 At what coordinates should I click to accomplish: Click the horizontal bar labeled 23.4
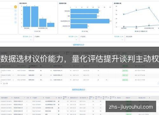pyautogui.click(x=84, y=16)
